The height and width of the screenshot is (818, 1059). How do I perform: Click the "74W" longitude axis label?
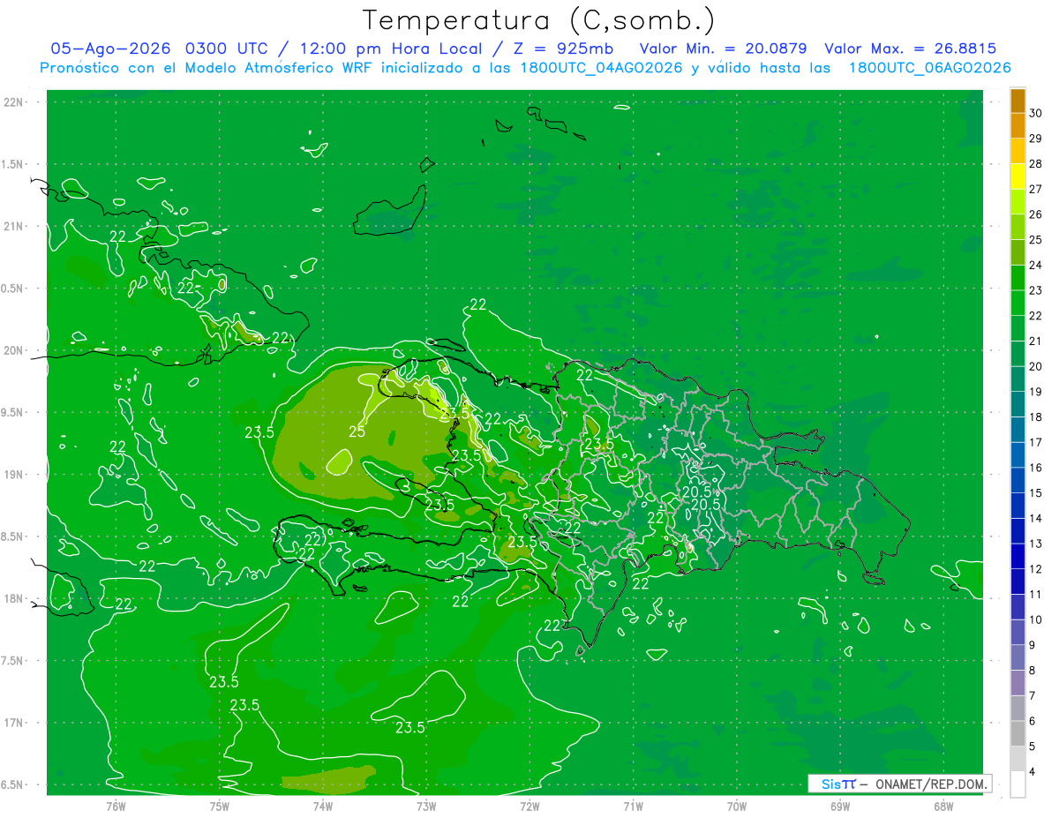[x=322, y=806]
